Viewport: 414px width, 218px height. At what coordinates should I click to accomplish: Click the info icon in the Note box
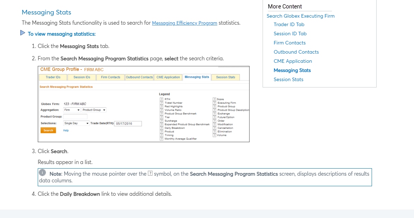point(42,172)
